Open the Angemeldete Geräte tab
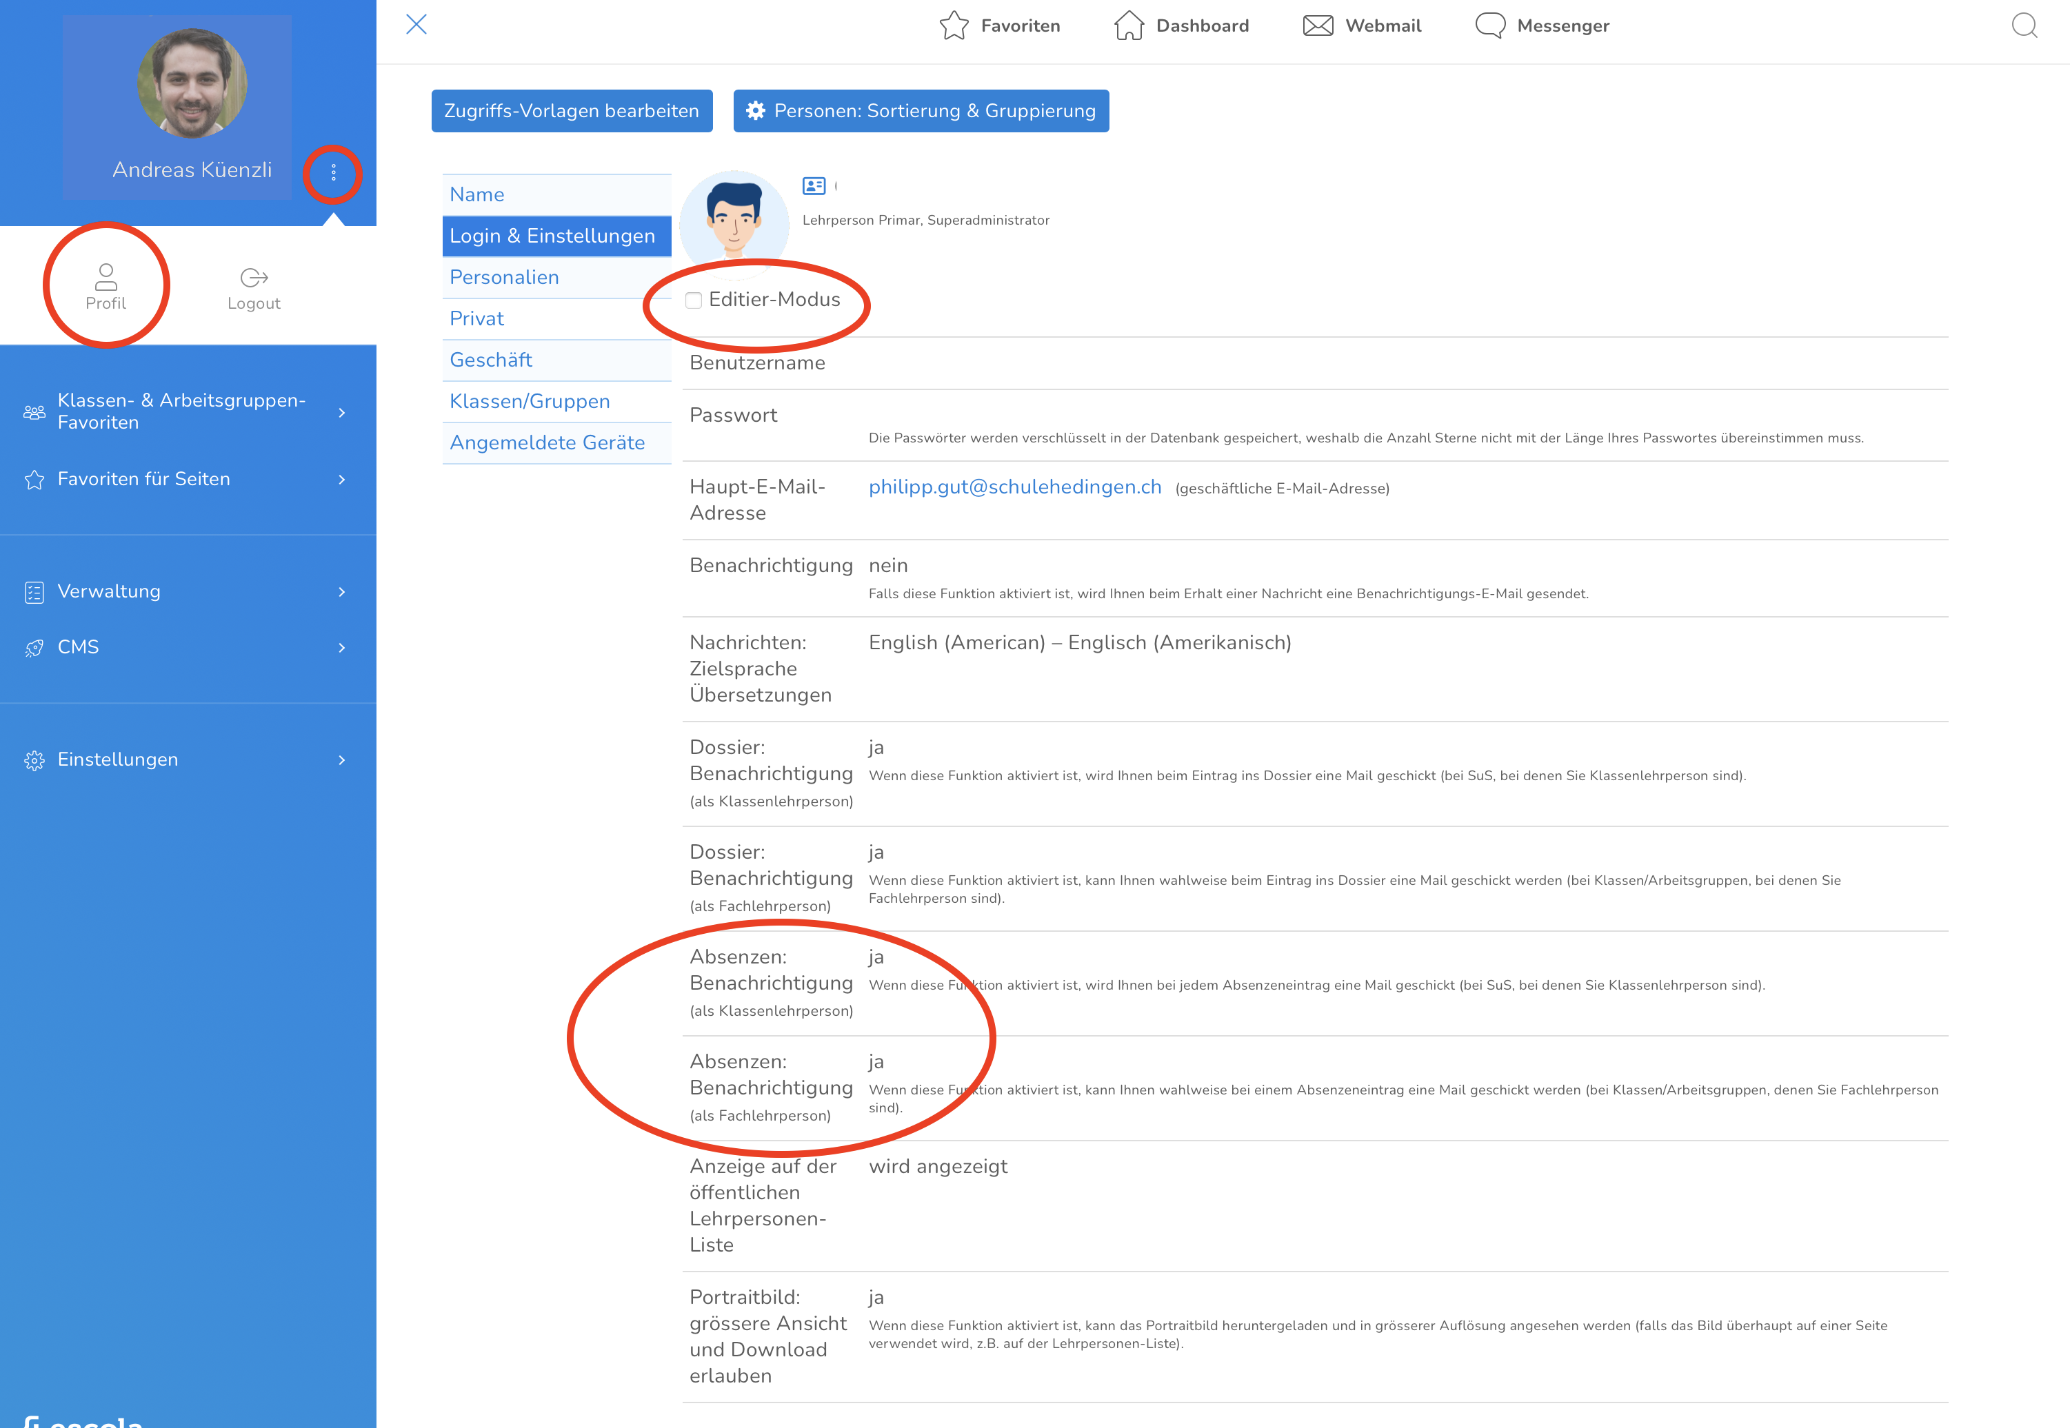 pyautogui.click(x=547, y=443)
